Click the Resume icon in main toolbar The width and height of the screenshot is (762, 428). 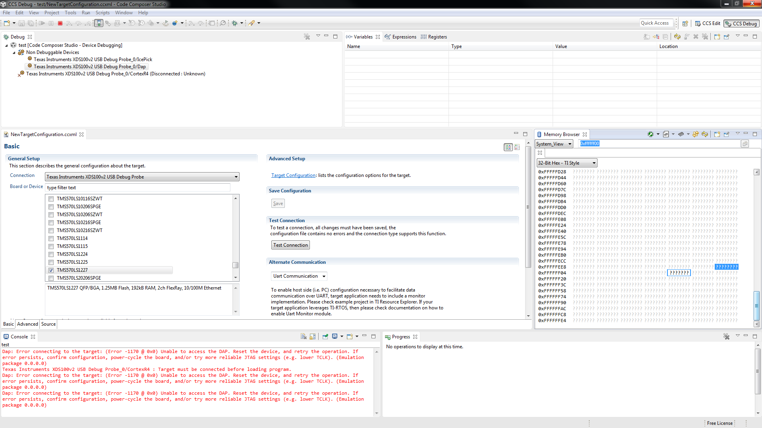[x=42, y=23]
